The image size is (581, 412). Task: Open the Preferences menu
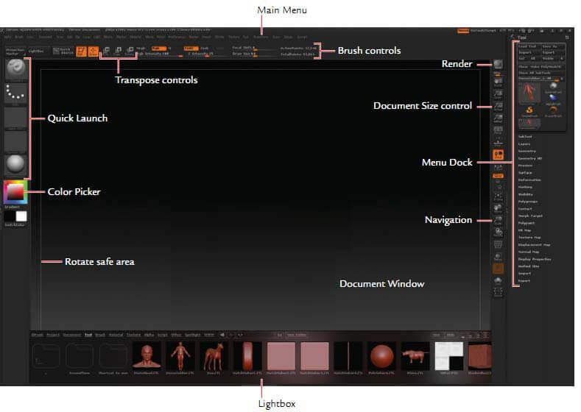(x=177, y=37)
